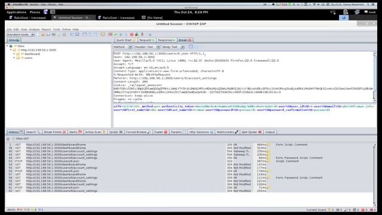The height and width of the screenshot is (215, 382).
Task: Select history row 62 GET account_settings
Action: point(189,191)
